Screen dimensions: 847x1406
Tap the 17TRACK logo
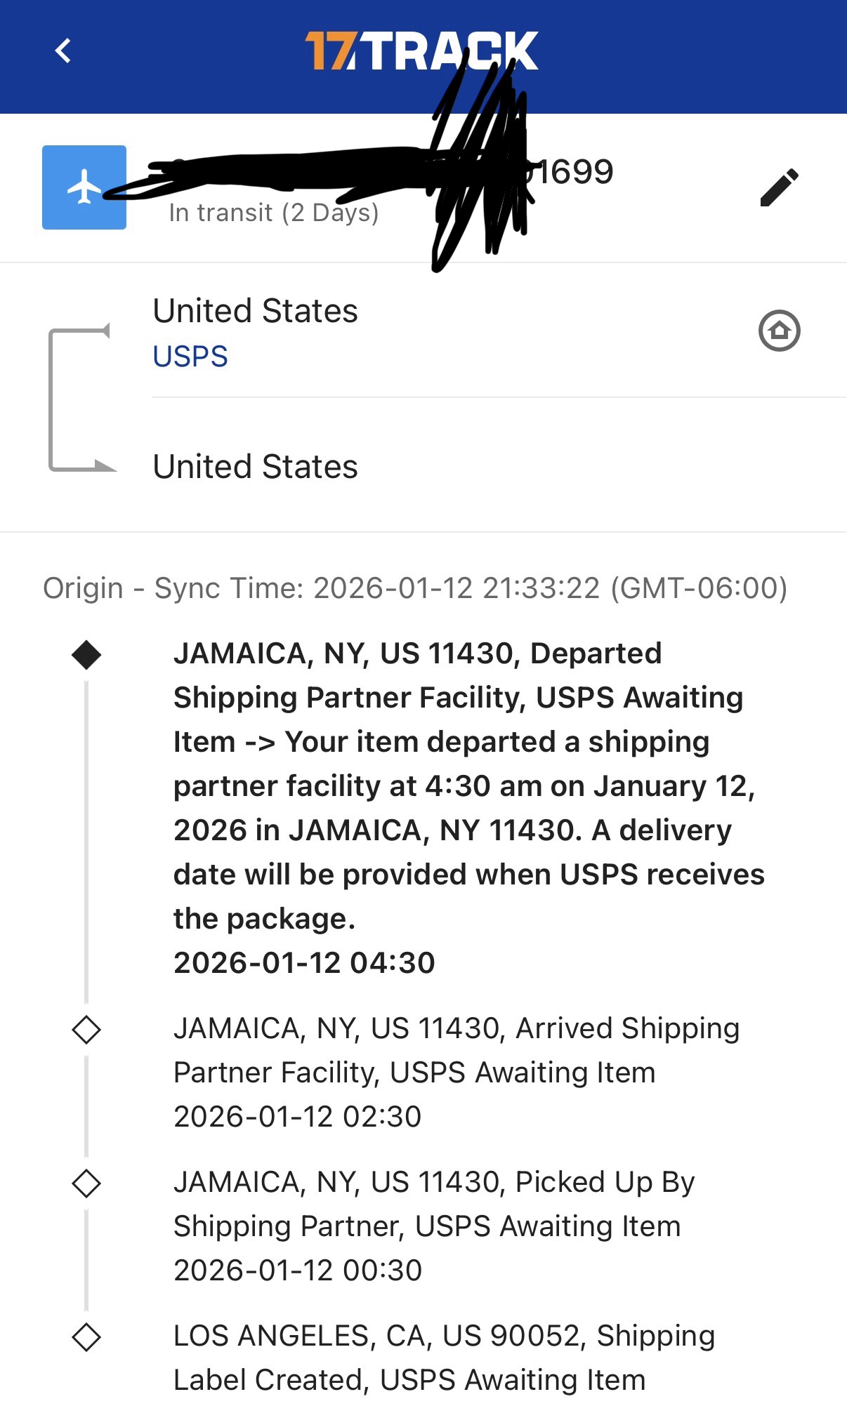click(x=421, y=51)
